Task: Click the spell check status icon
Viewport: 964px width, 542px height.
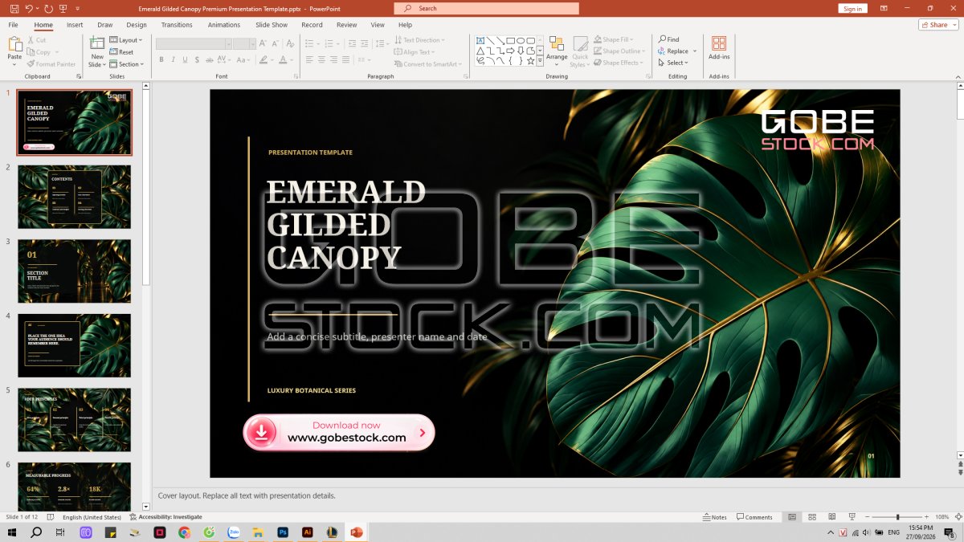Action: pos(51,517)
